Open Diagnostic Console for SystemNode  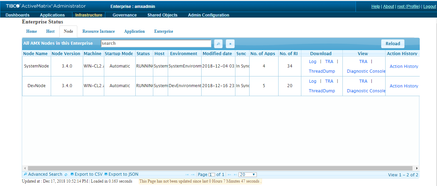[366, 71]
